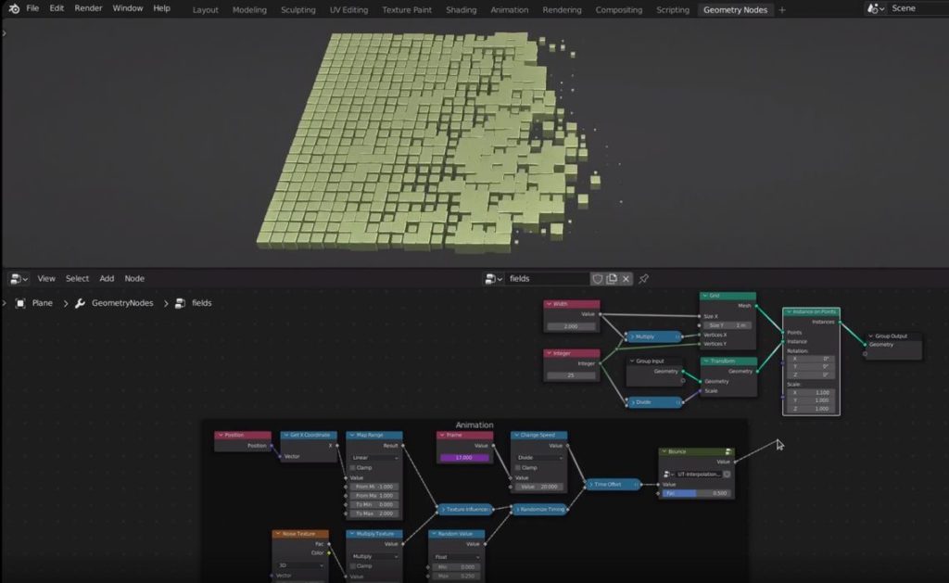The width and height of the screenshot is (949, 583).
Task: Enable Clamp on the Multiply Texture node
Action: [x=353, y=565]
